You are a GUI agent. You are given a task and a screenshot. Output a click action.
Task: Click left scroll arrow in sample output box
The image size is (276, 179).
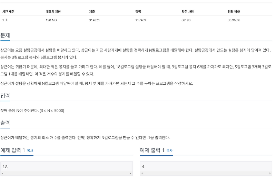click(142, 173)
